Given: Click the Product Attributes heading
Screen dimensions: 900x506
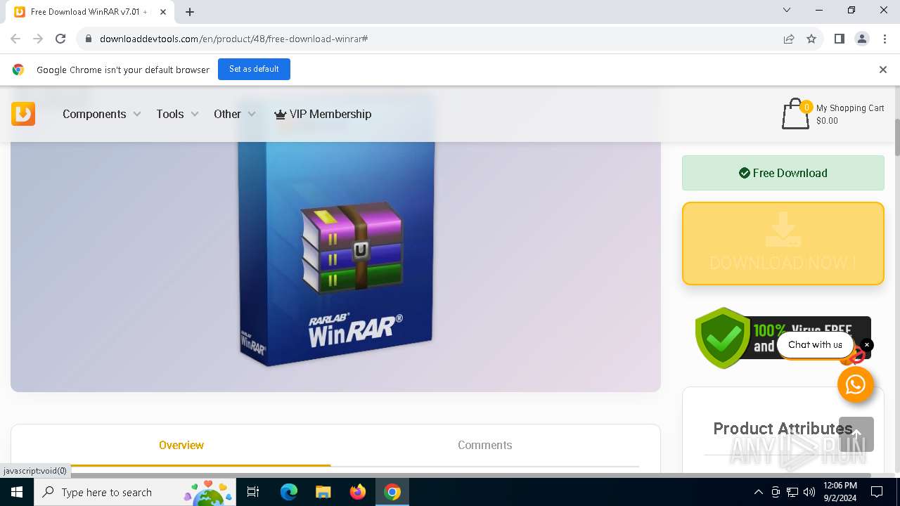Looking at the screenshot, I should pos(783,429).
